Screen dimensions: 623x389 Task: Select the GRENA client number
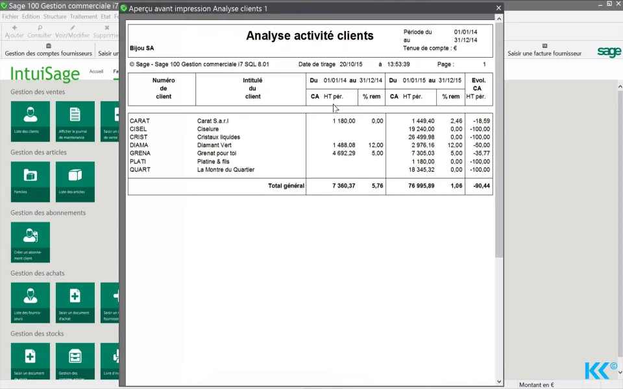(x=140, y=153)
